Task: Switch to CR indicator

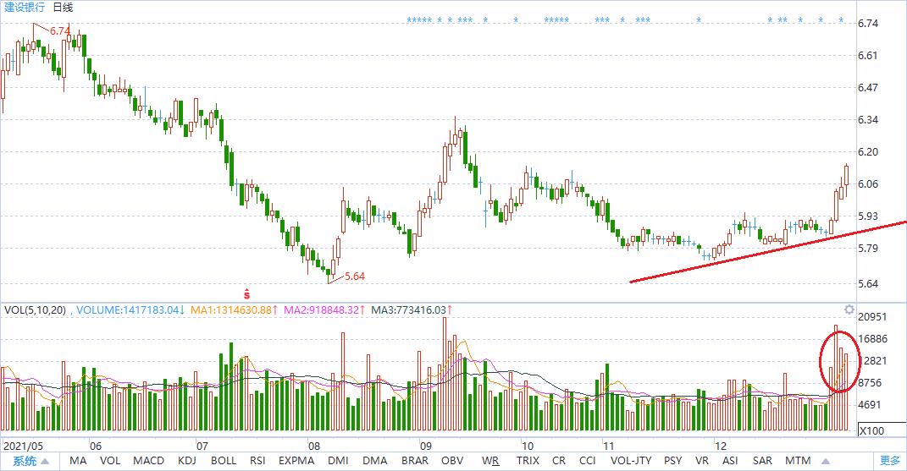Action: [559, 461]
